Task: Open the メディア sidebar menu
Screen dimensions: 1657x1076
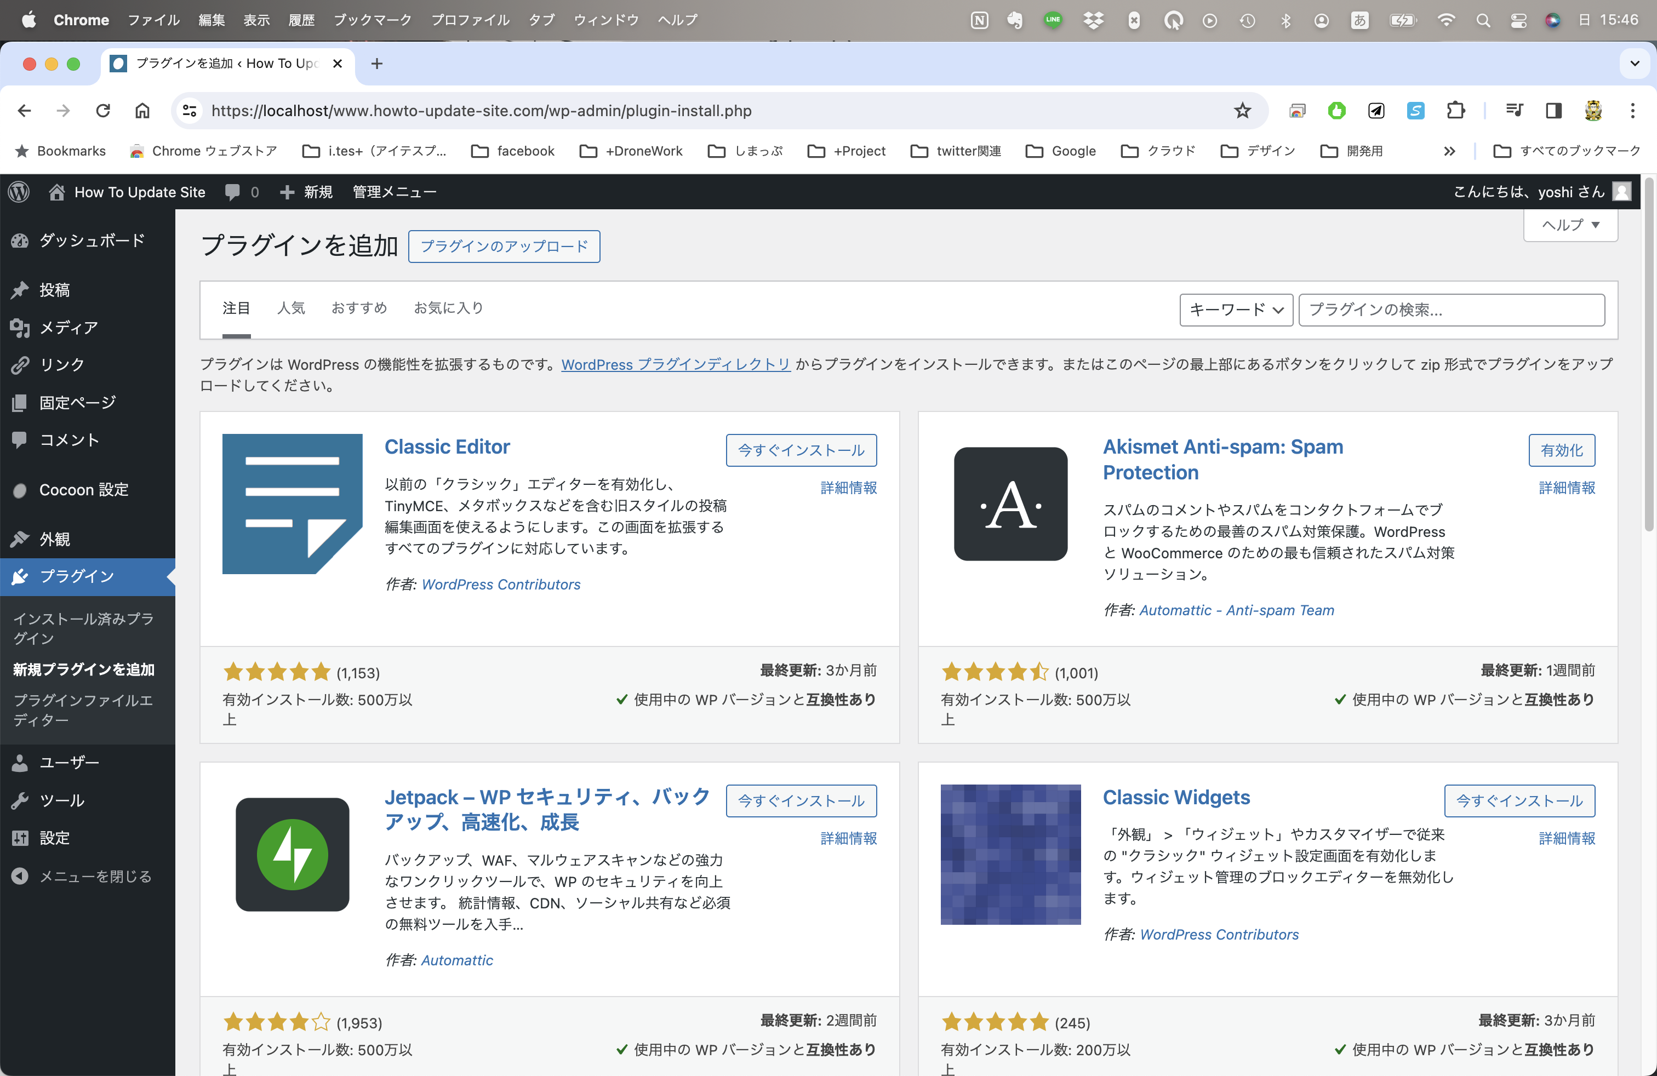Action: [x=88, y=327]
